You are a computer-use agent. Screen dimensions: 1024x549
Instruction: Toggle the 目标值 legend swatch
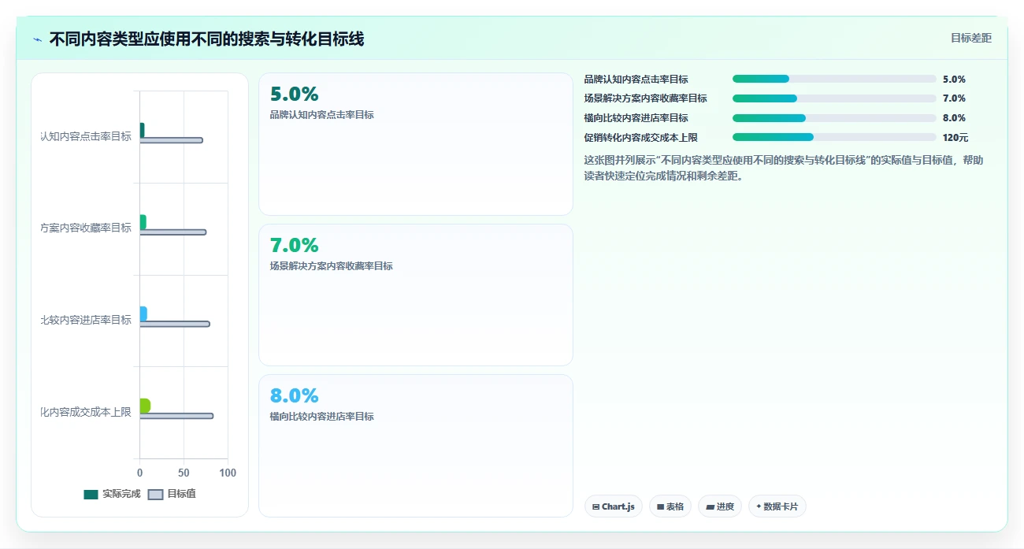point(156,495)
